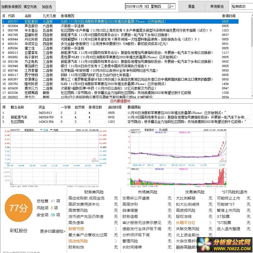Click stock code 600844
Screen dimensions: 253x253
(13, 39)
